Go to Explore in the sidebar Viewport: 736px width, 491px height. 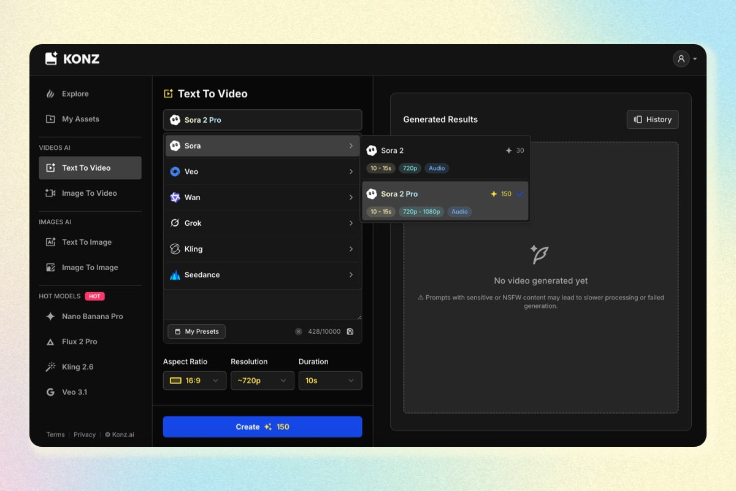tap(90, 94)
